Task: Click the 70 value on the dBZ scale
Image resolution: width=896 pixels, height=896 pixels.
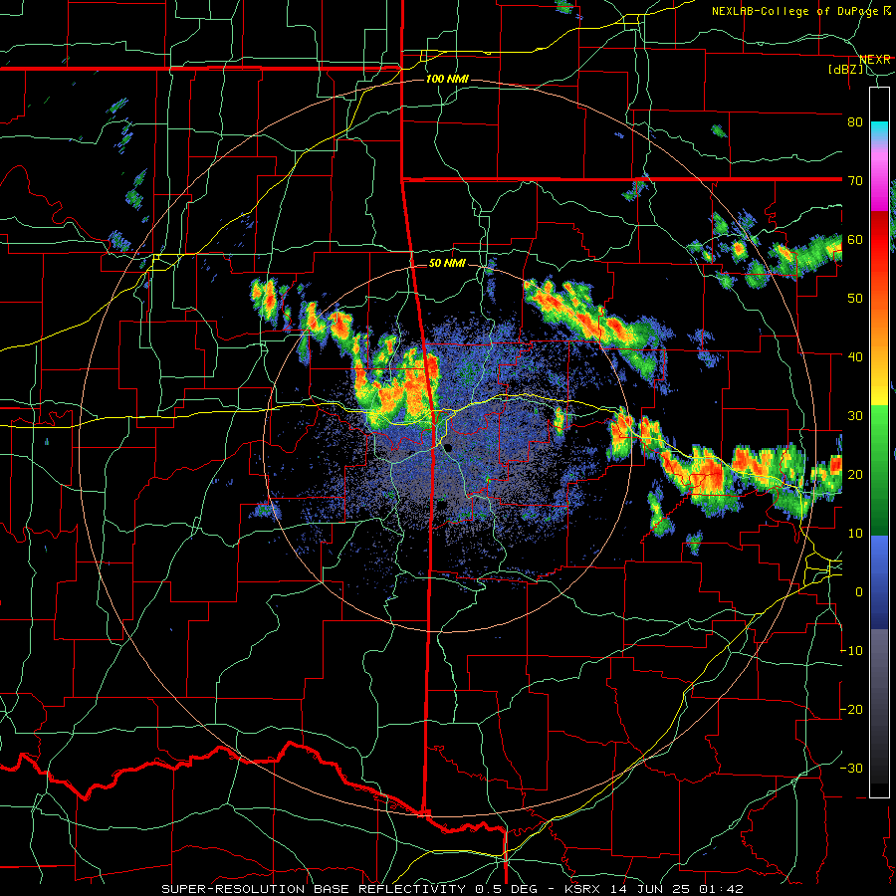Action: [x=855, y=180]
